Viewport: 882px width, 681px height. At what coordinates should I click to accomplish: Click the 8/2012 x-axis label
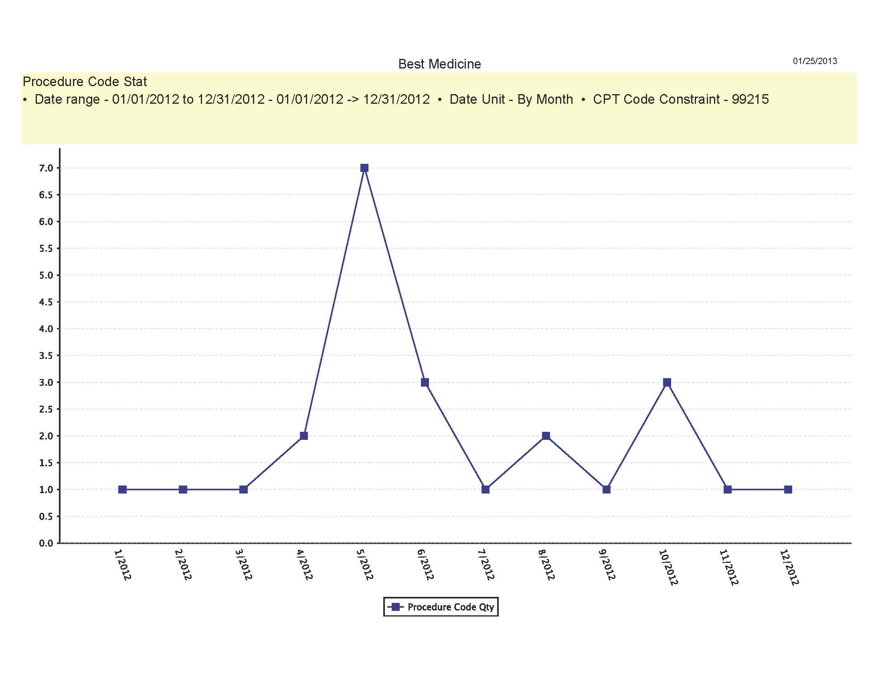[546, 565]
